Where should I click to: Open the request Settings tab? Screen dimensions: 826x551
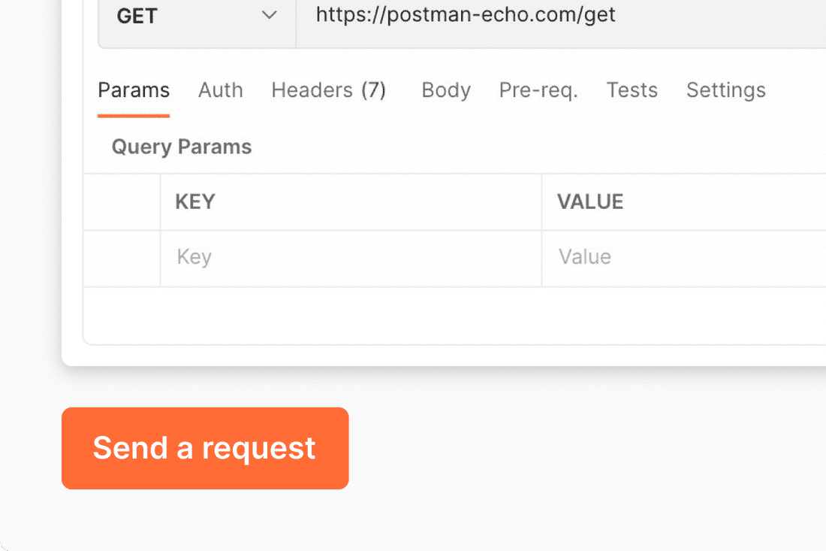click(x=726, y=90)
